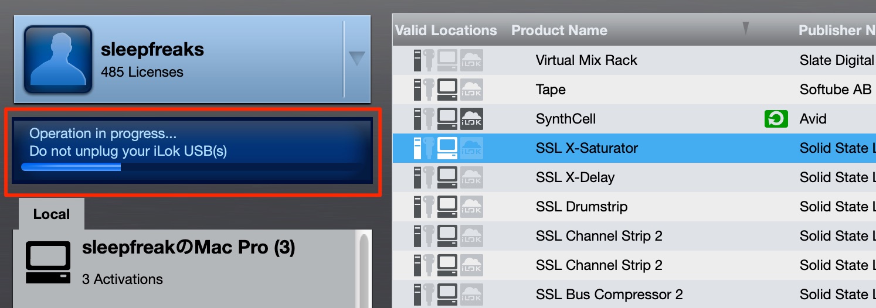The height and width of the screenshot is (308, 876).
Task: Click Avid publisher cell
Action: (813, 119)
